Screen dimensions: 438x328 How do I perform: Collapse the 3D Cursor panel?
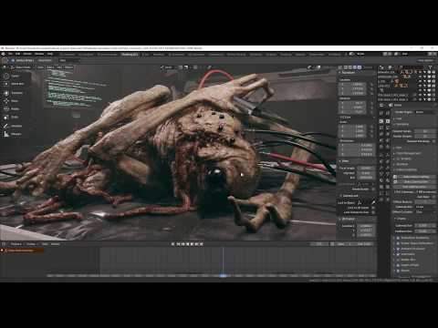tap(349, 219)
